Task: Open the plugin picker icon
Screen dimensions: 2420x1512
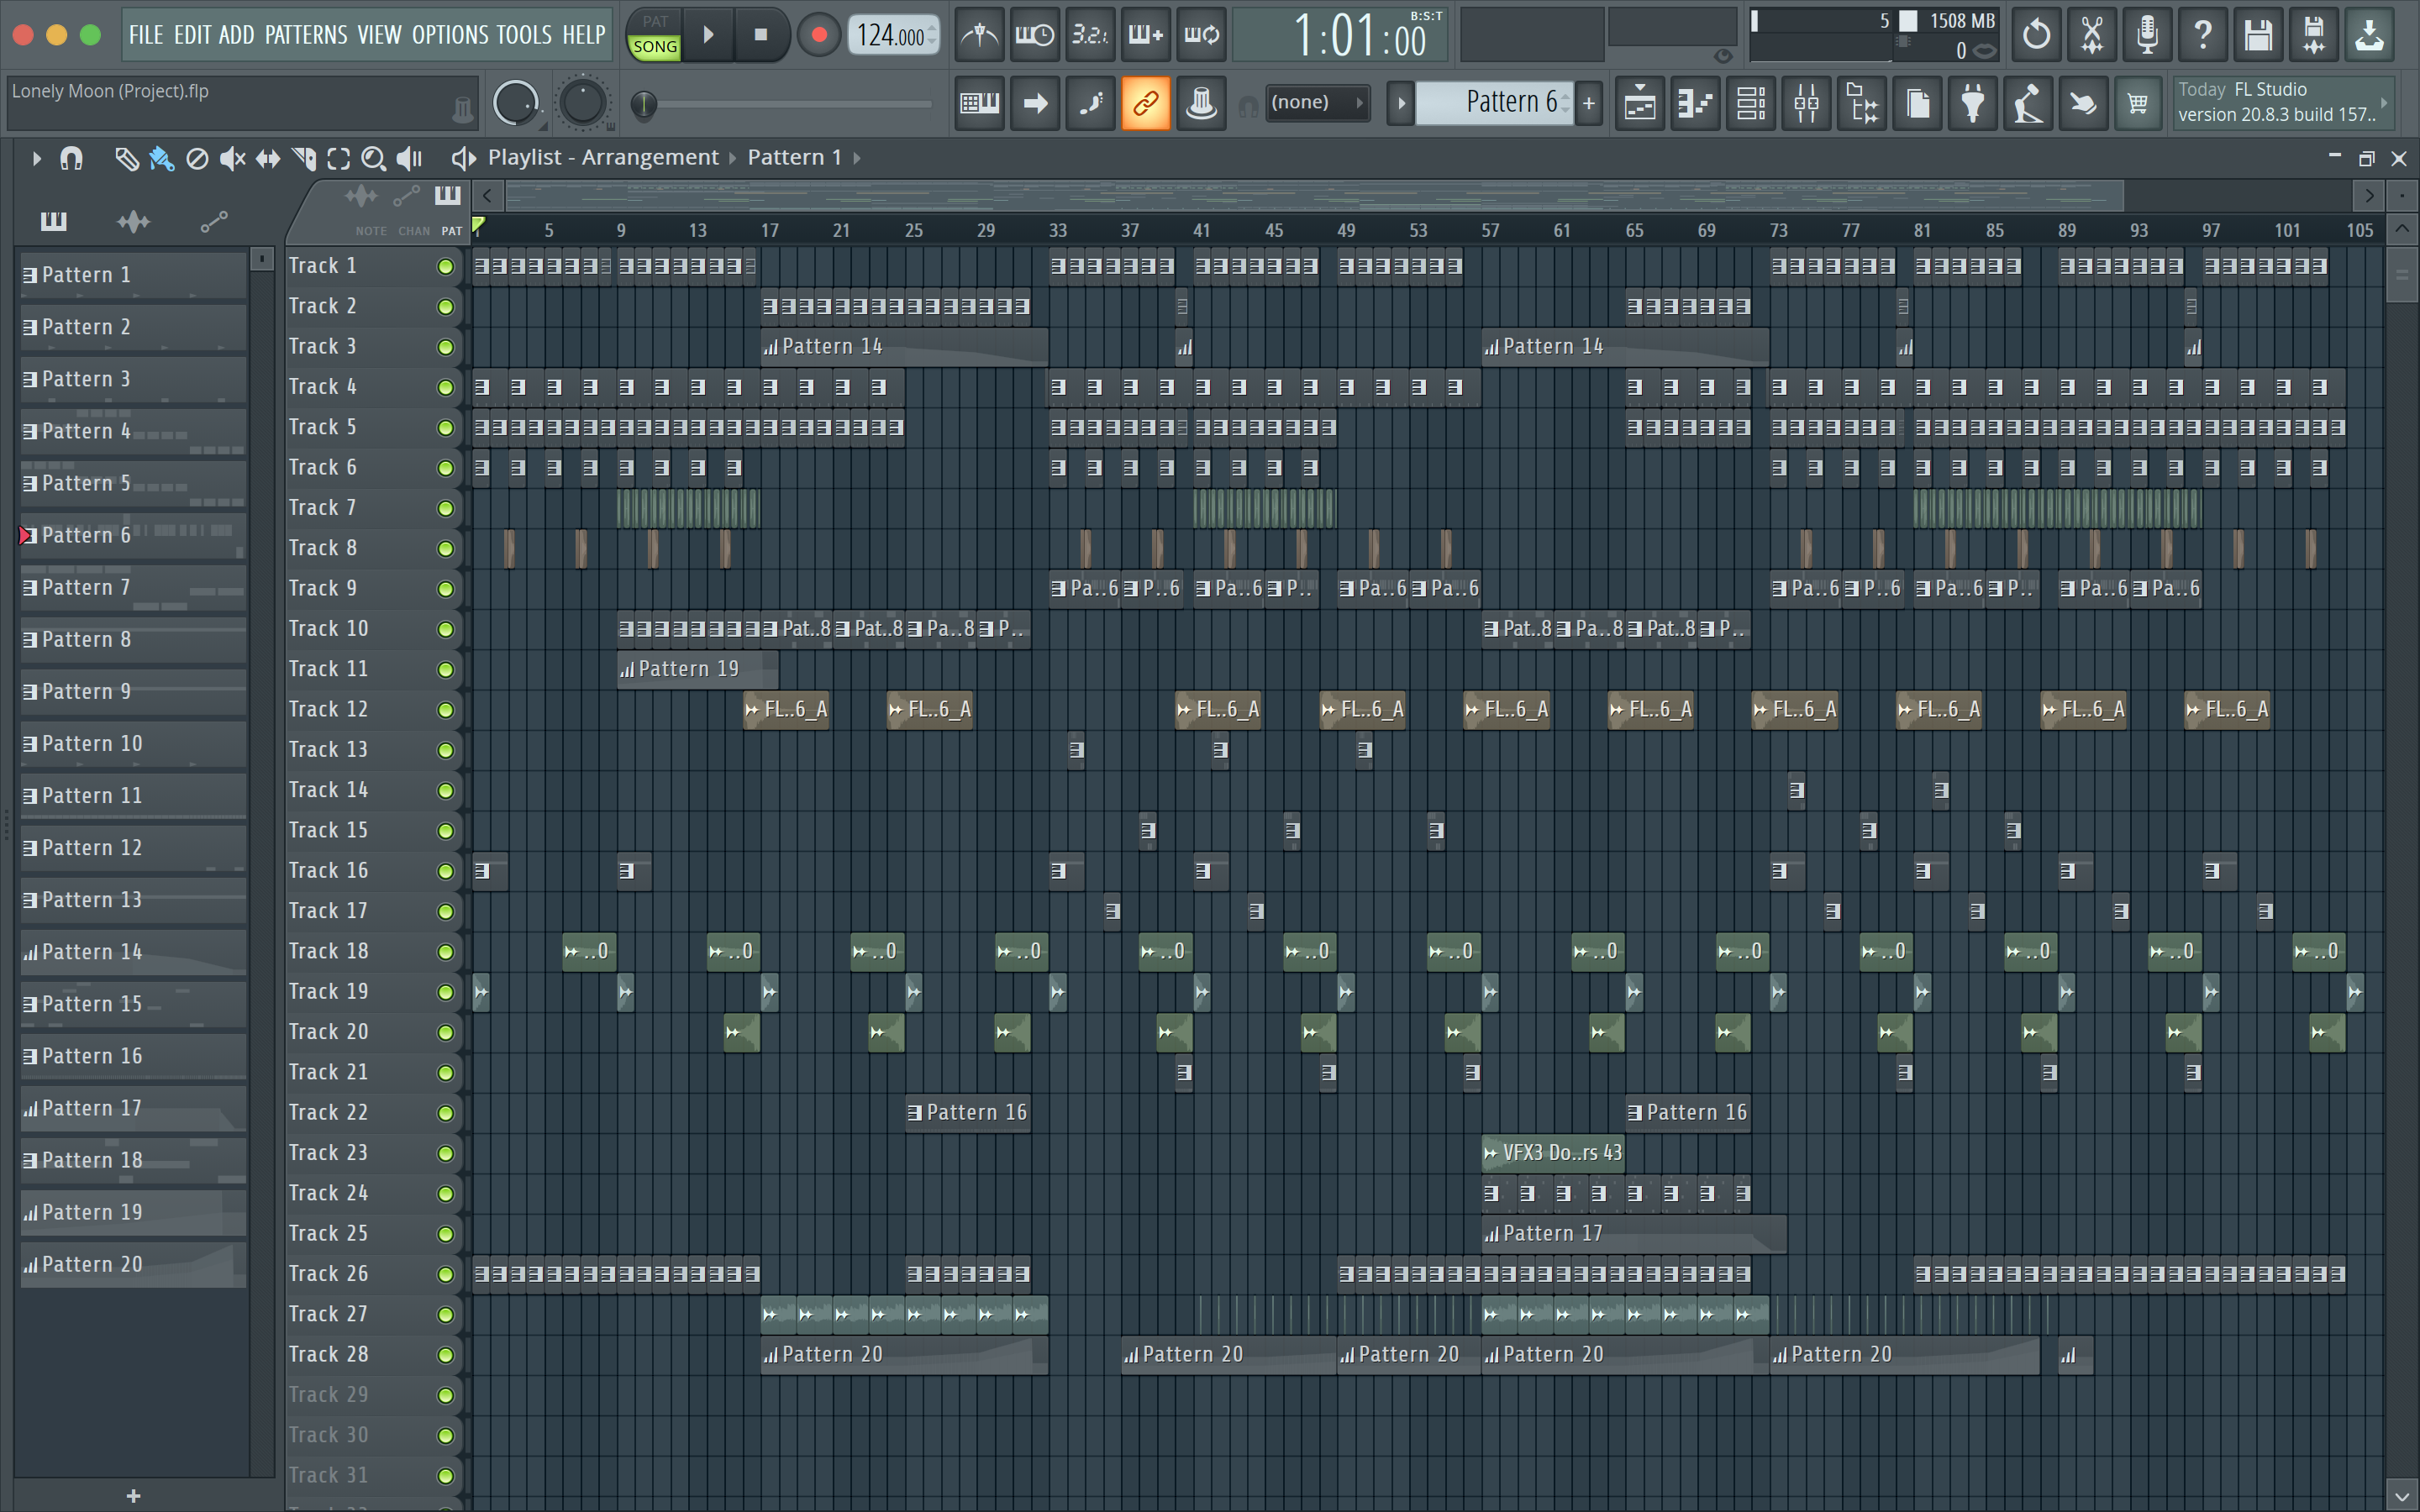Action: click(1973, 103)
